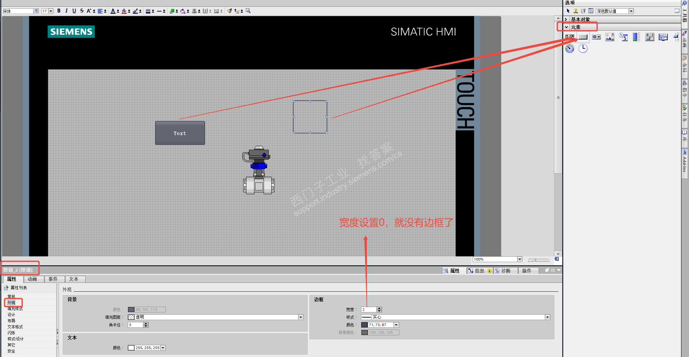
Task: Select 填充样式 in property list
Action: point(15,309)
